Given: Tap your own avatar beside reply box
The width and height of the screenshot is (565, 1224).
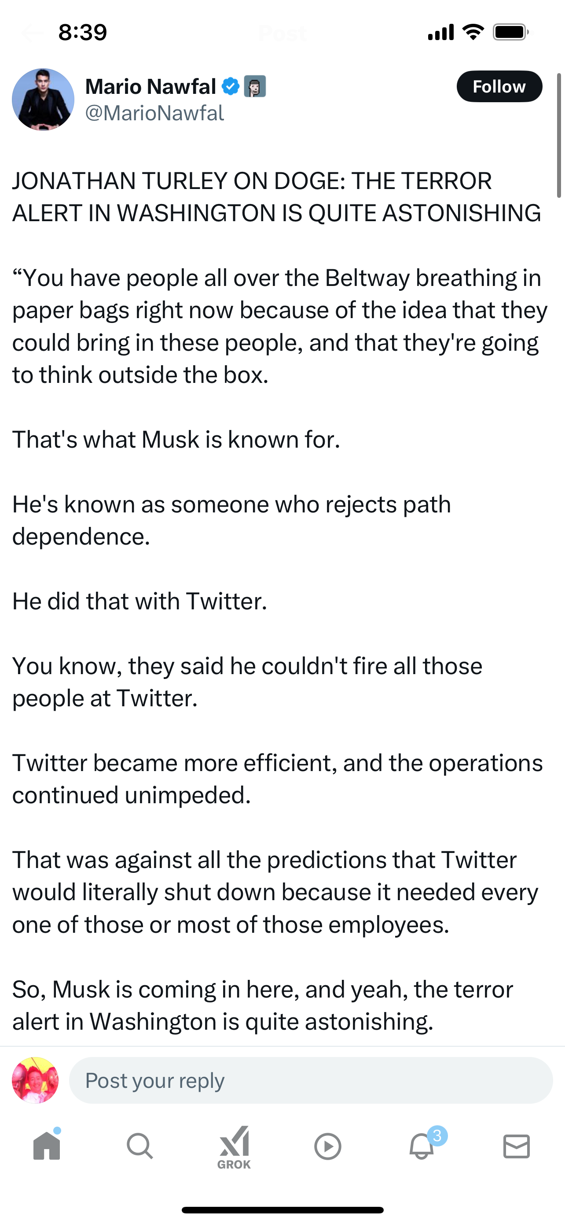Looking at the screenshot, I should [35, 1080].
